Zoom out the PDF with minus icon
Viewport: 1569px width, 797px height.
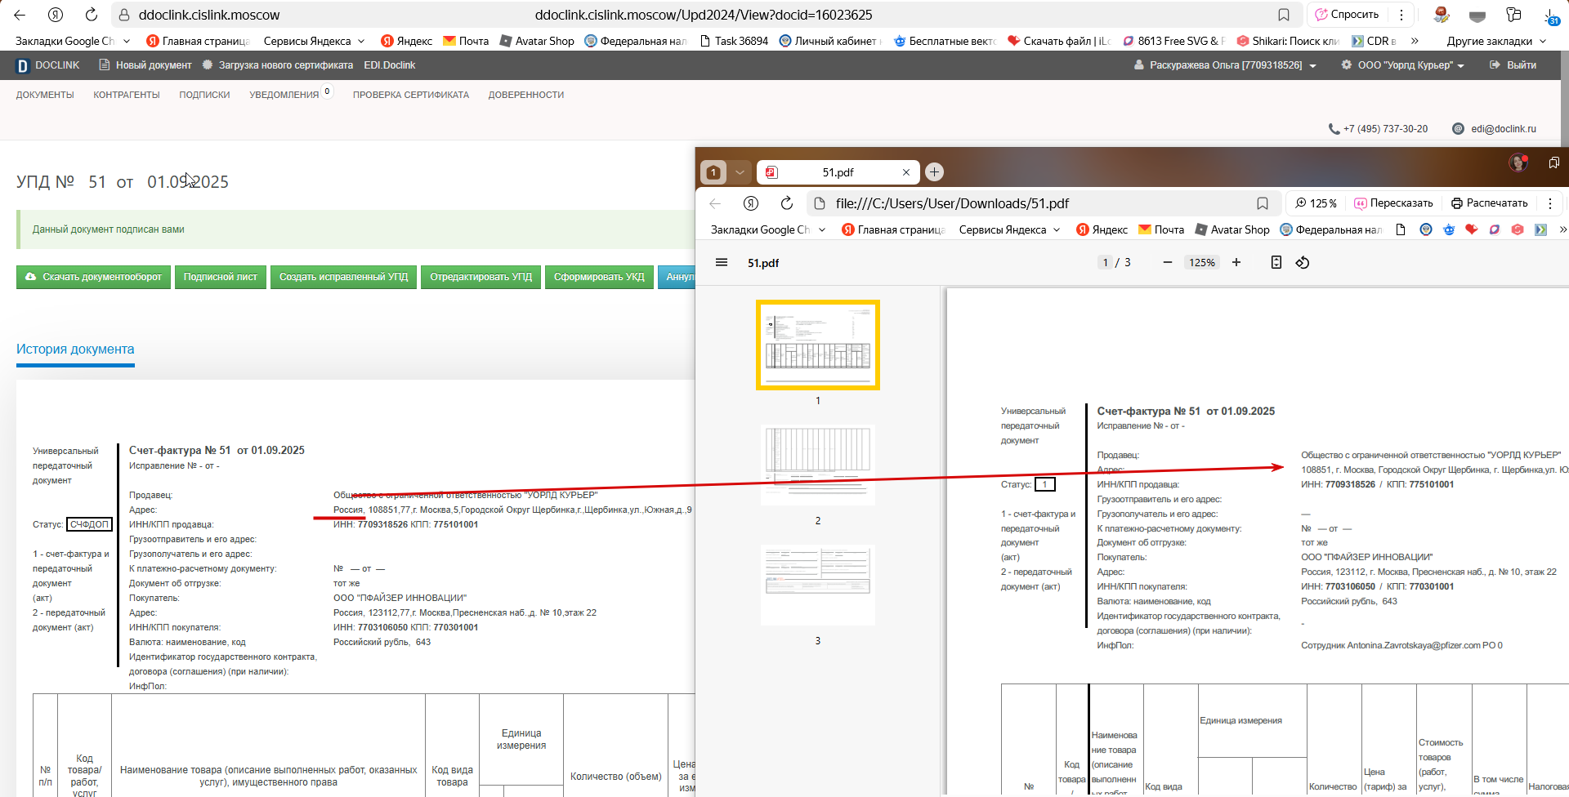click(1168, 262)
